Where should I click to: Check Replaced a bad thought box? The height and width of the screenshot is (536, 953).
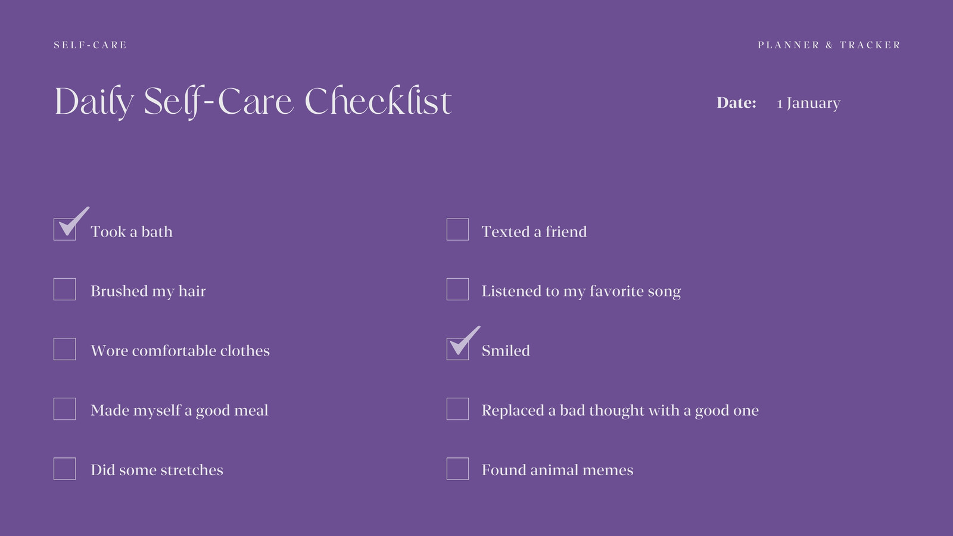pos(457,409)
